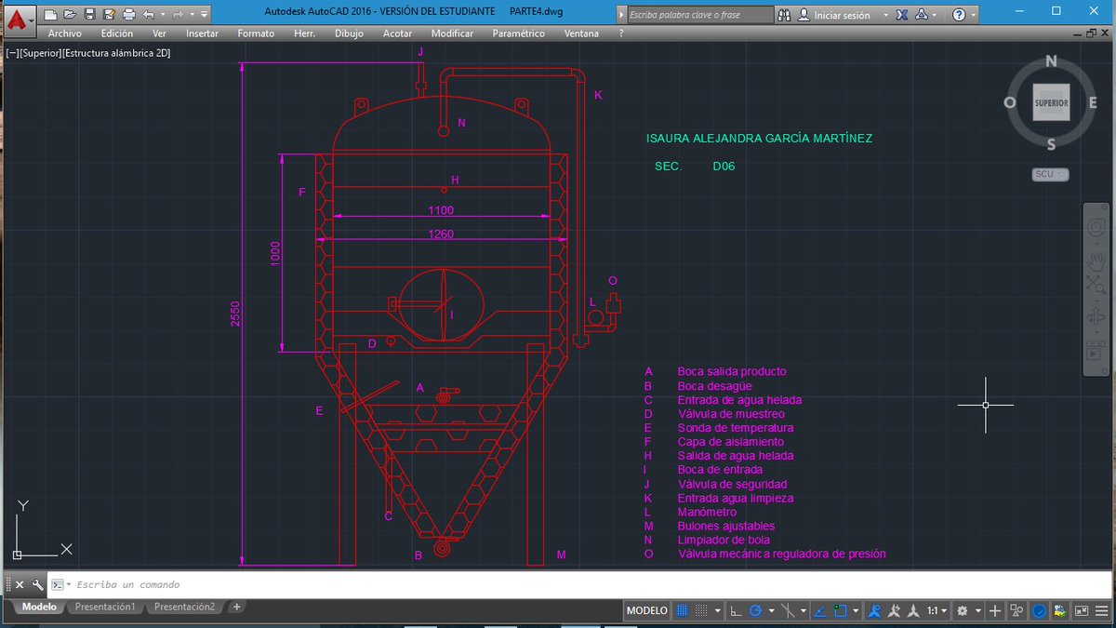Create a new drawing from quick access toolbar

pyautogui.click(x=50, y=15)
